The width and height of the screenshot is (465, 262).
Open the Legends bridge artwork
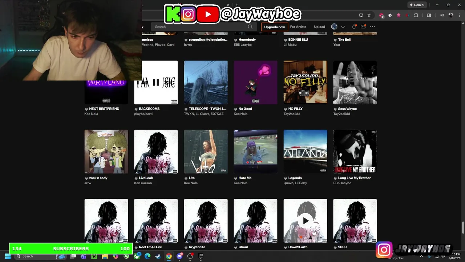[x=305, y=151]
